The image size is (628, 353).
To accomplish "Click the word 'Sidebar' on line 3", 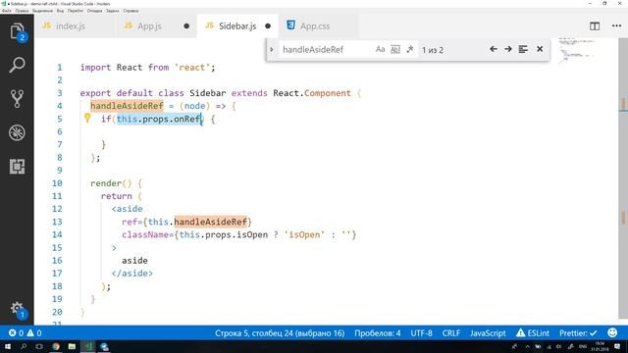I will (207, 93).
